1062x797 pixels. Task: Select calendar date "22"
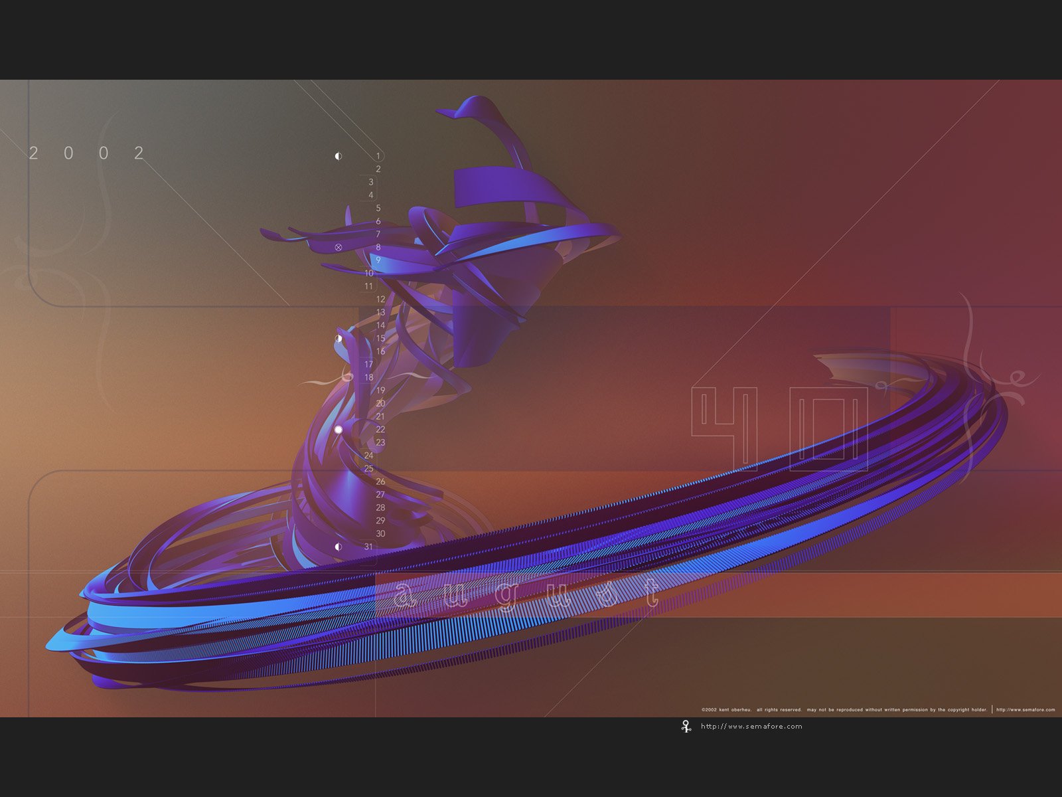point(380,430)
